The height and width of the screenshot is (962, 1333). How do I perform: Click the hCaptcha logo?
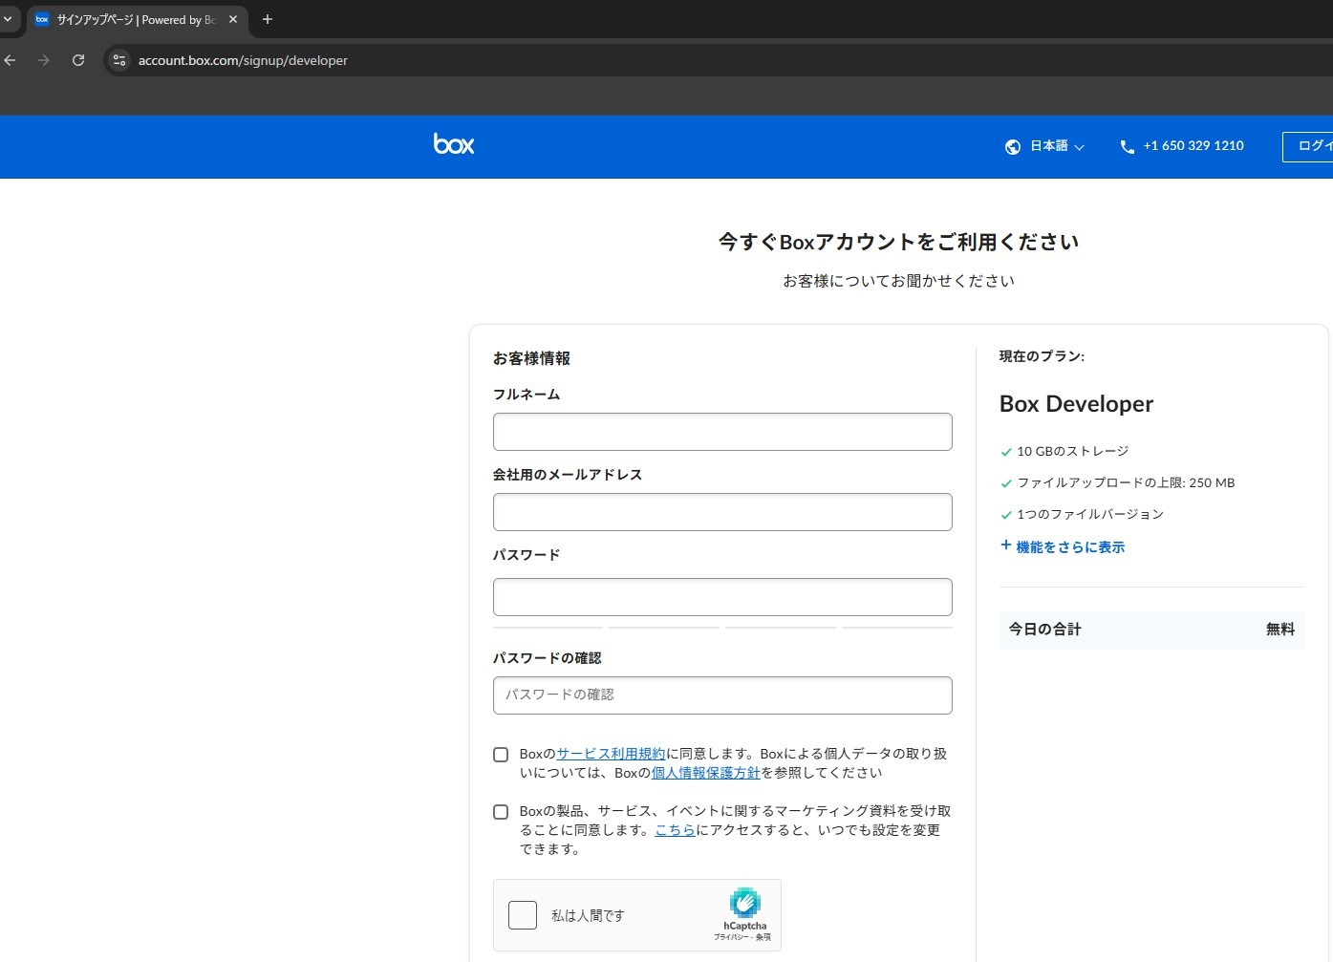[745, 903]
